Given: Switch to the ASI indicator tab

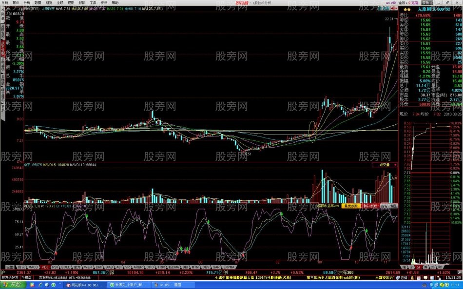Looking at the screenshot, I should pos(119,267).
